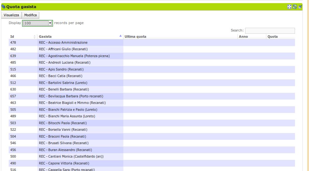Click the refresh arrows icon

(295, 7)
